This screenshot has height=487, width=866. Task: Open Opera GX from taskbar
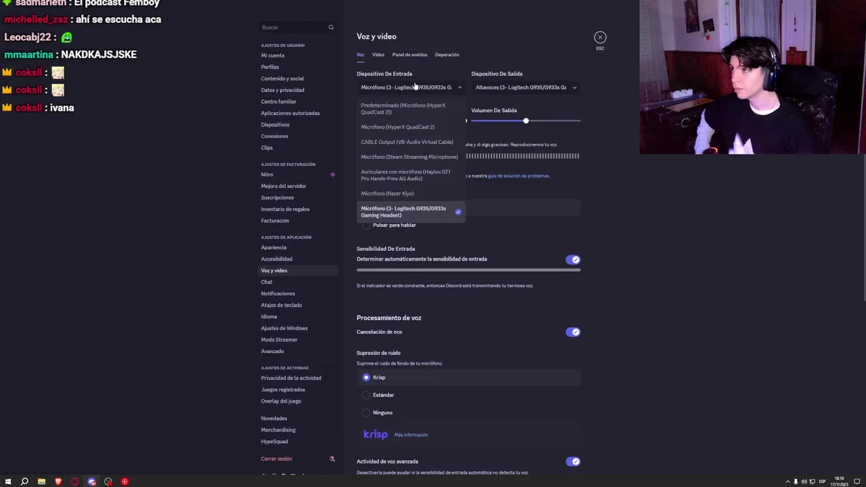click(x=74, y=482)
